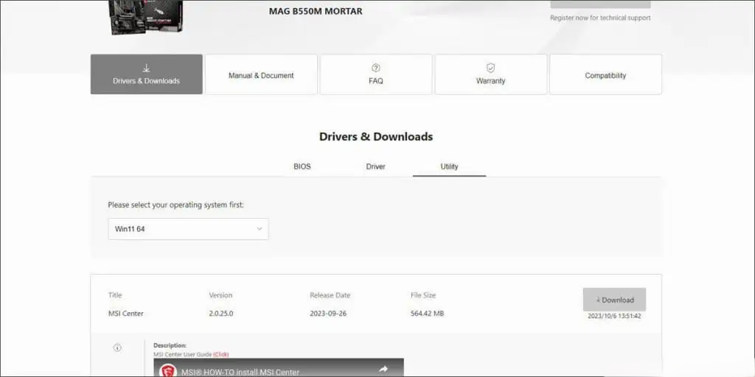This screenshot has width=755, height=377.
Task: Open the Warranty tab
Action: click(490, 74)
